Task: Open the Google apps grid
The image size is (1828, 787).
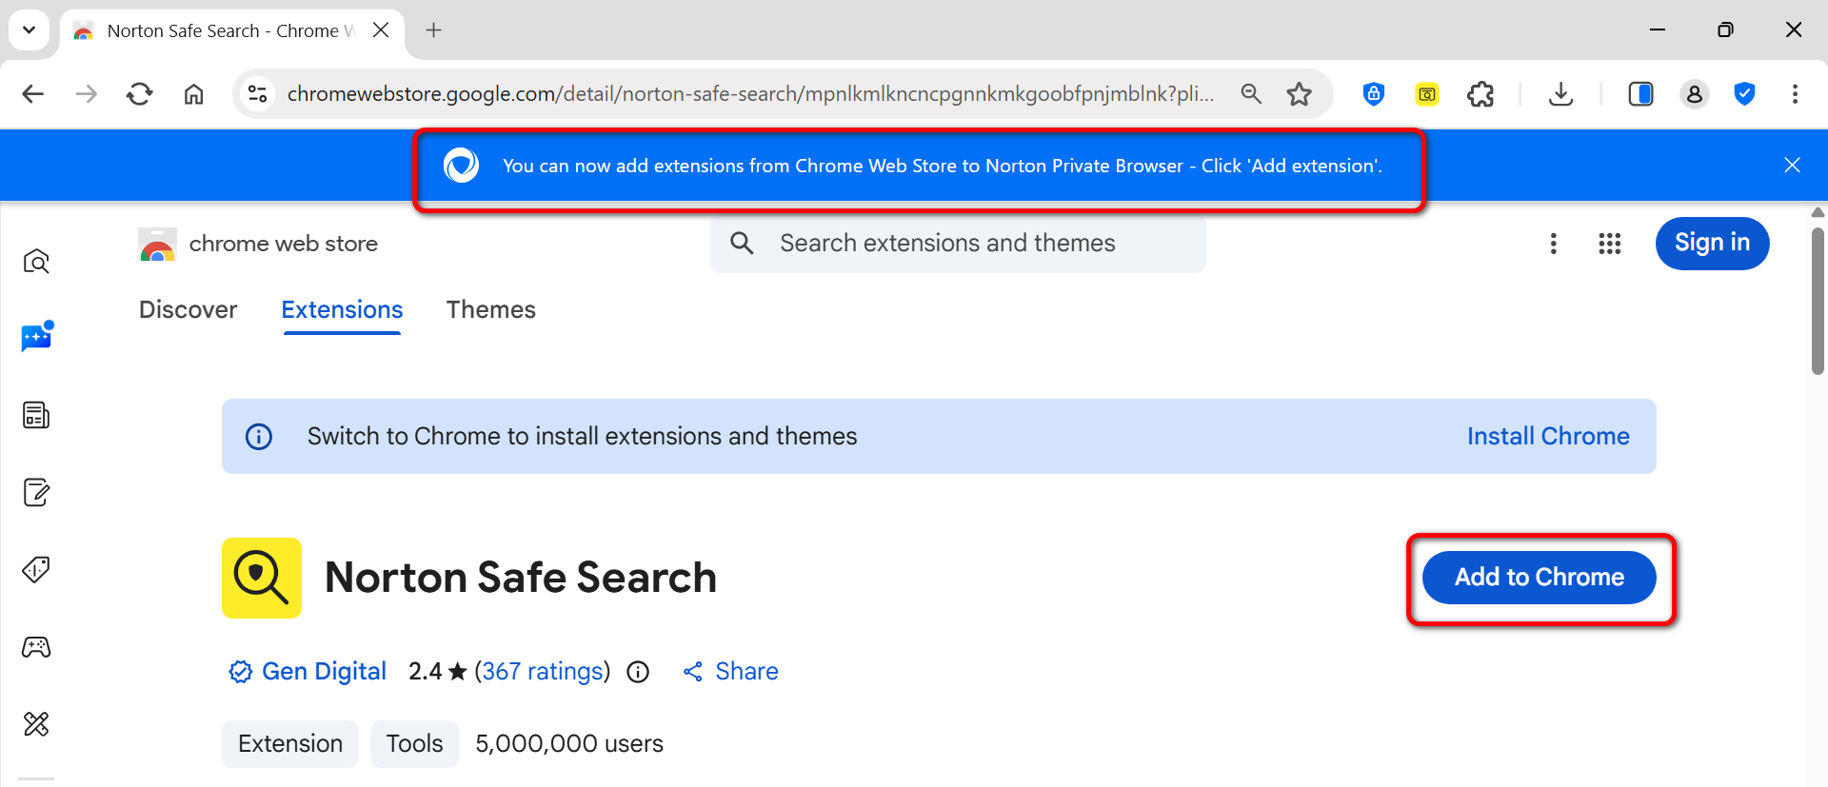Action: pos(1610,244)
